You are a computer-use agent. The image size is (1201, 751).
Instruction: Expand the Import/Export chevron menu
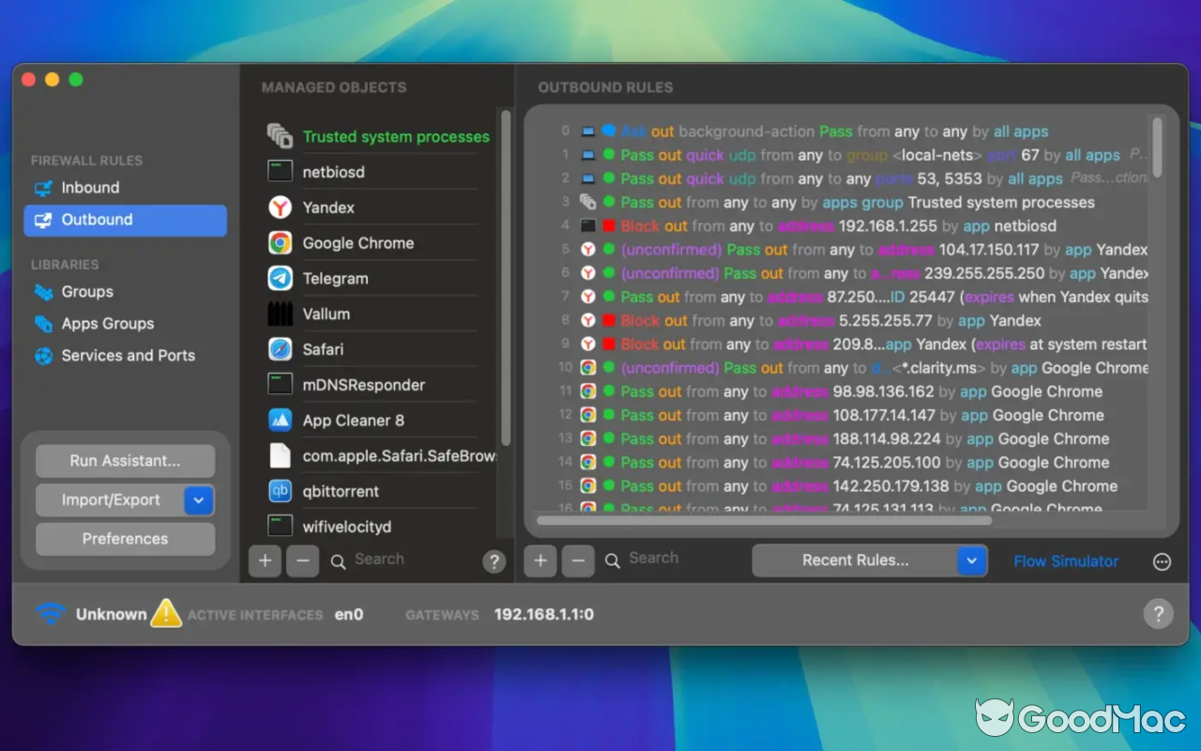coord(198,500)
